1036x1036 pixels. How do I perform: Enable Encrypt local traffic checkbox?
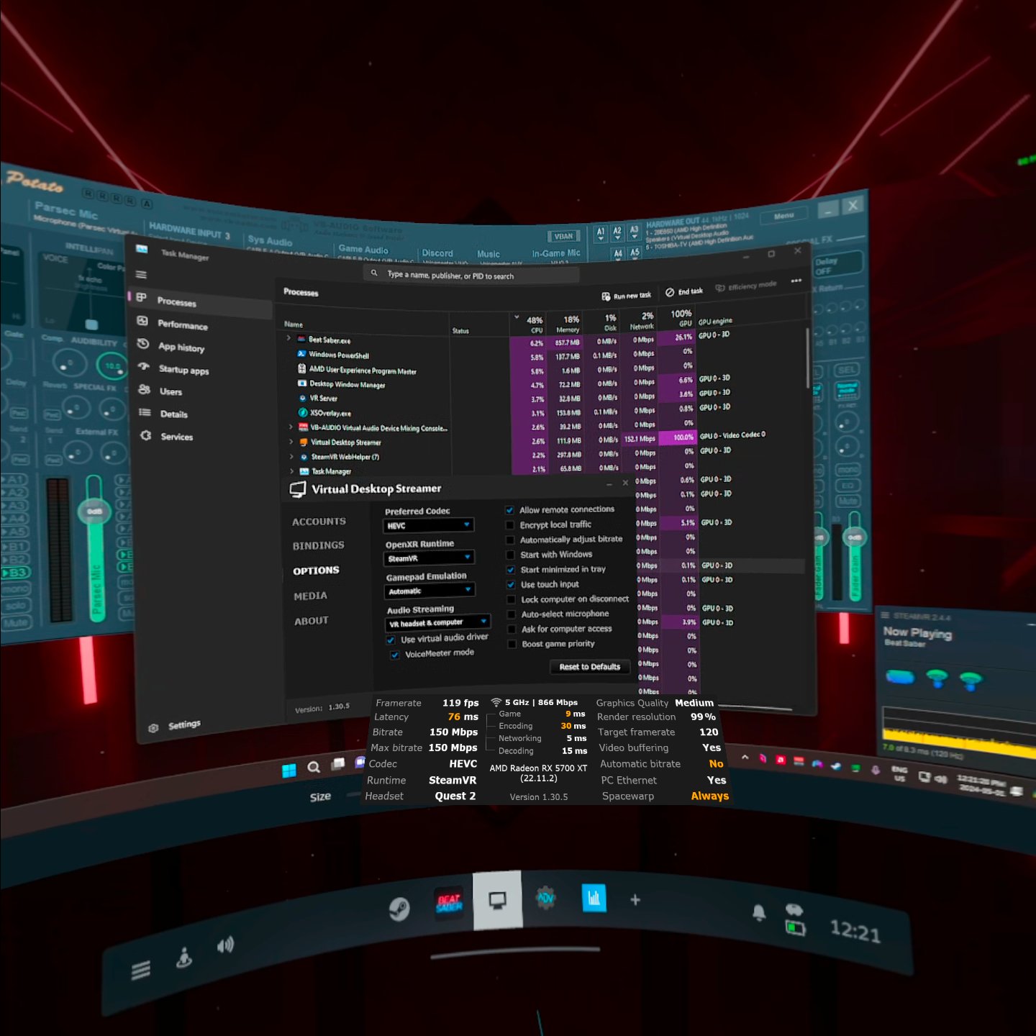(x=510, y=525)
